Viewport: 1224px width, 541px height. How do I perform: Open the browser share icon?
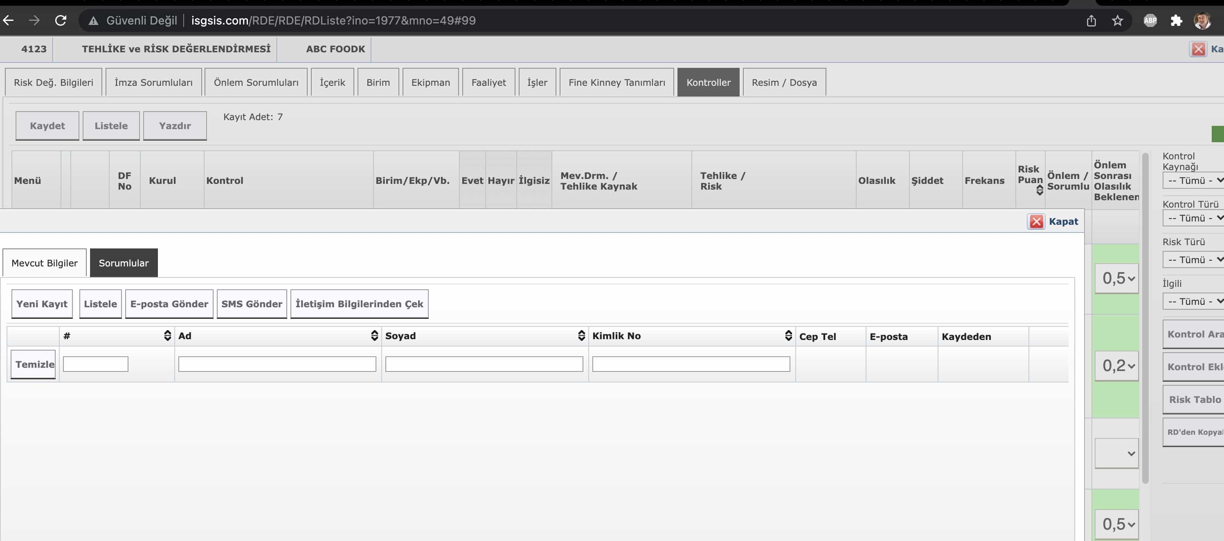click(x=1091, y=20)
